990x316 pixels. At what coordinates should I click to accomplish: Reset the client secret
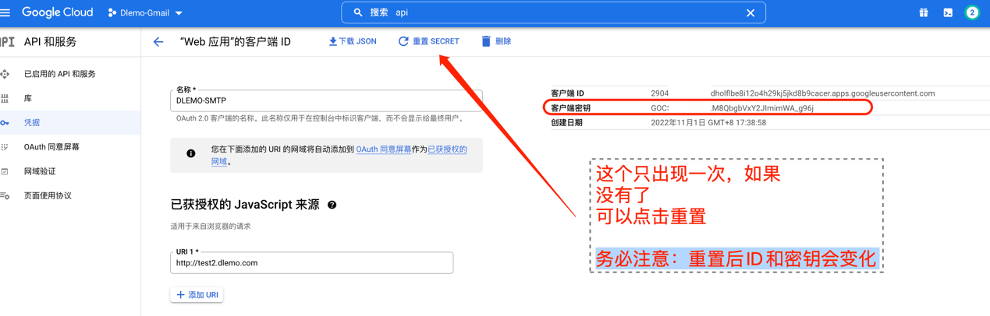click(428, 41)
